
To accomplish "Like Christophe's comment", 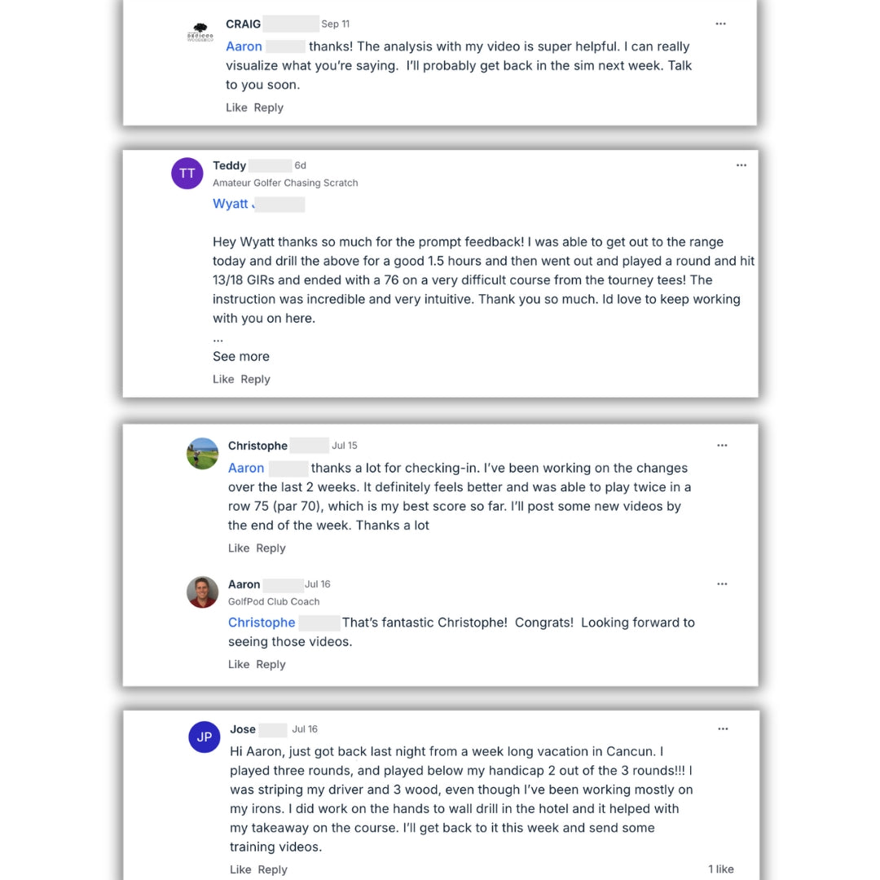I will click(239, 548).
